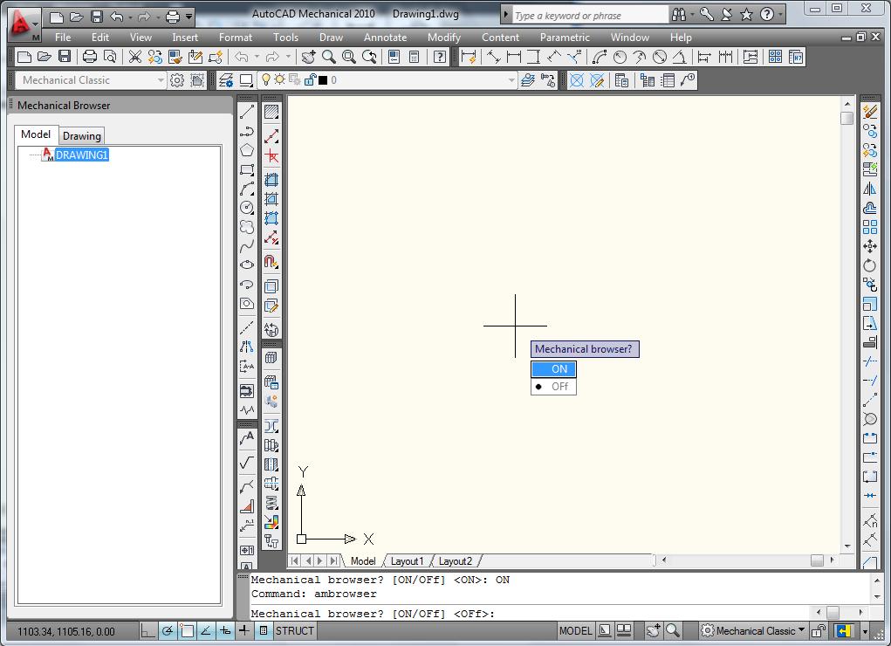The width and height of the screenshot is (891, 646).
Task: Click the Save toolbar icon
Action: coord(65,57)
